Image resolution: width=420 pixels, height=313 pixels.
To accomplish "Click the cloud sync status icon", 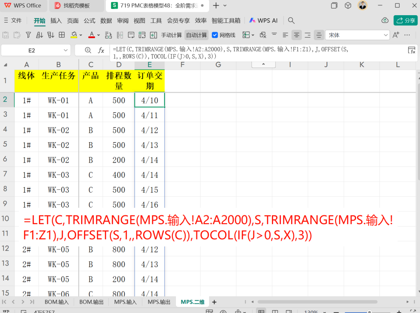I will pyautogui.click(x=385, y=20).
